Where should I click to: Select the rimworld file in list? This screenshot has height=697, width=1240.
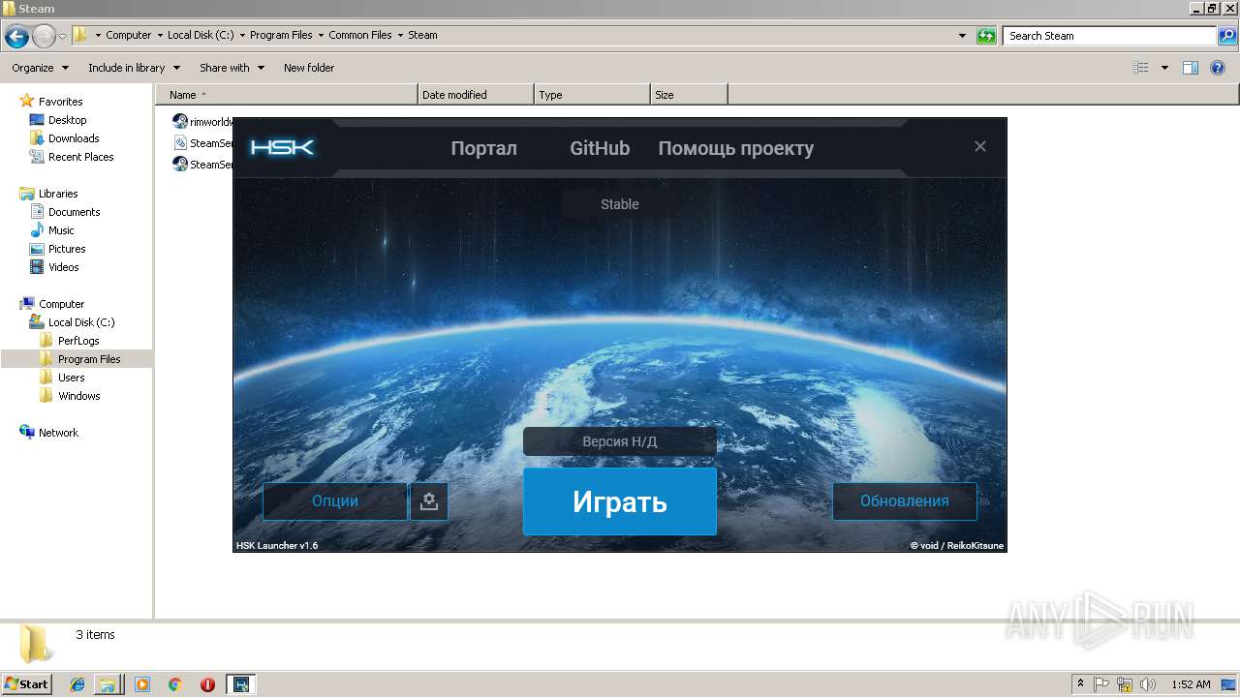[202, 122]
